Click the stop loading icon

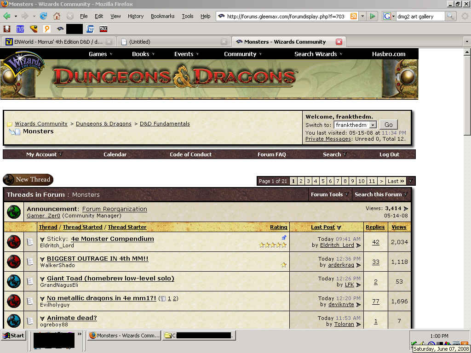click(70, 16)
